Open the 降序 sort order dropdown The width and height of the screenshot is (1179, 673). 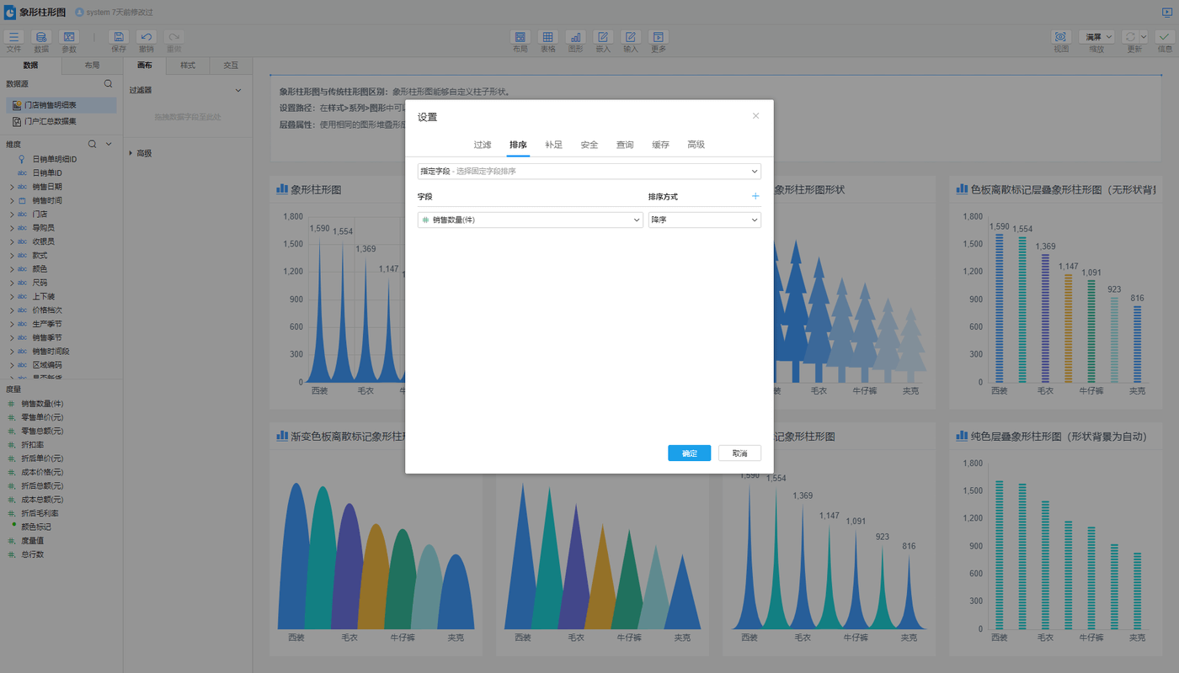(704, 220)
